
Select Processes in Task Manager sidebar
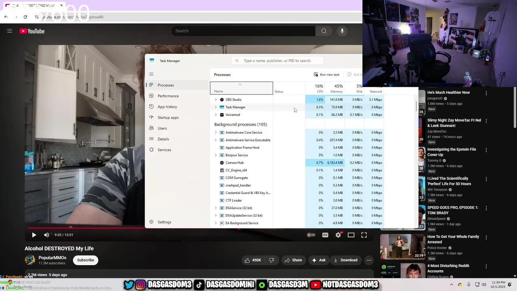click(177, 85)
